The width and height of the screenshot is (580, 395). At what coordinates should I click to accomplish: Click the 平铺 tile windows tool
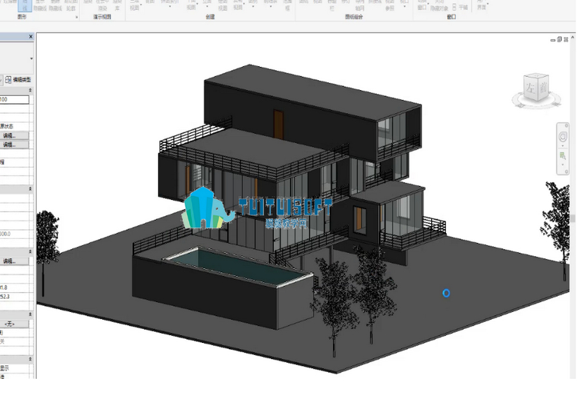click(461, 7)
